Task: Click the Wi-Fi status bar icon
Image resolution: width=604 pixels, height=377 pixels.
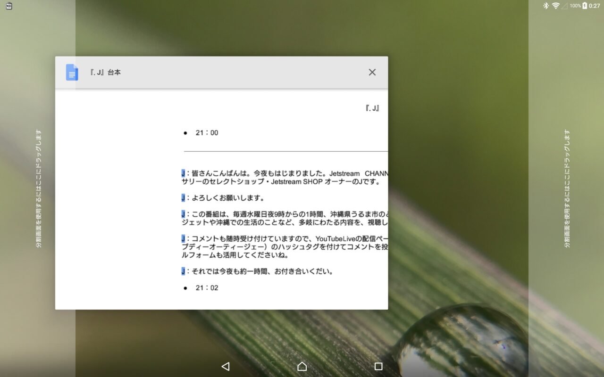Action: (x=555, y=6)
